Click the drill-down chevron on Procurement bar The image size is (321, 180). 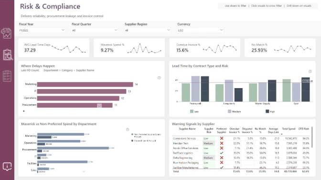pos(99,106)
